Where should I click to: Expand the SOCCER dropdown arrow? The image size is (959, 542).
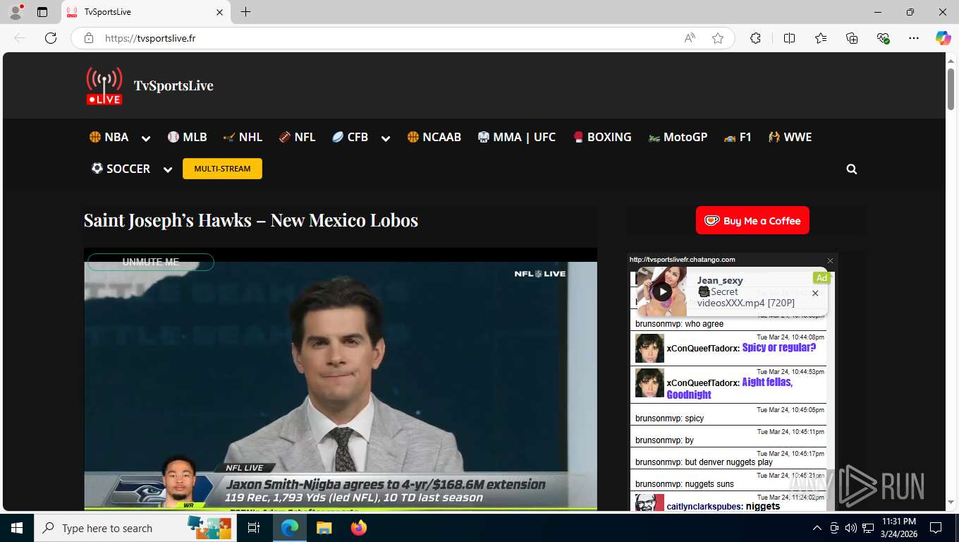coord(168,169)
